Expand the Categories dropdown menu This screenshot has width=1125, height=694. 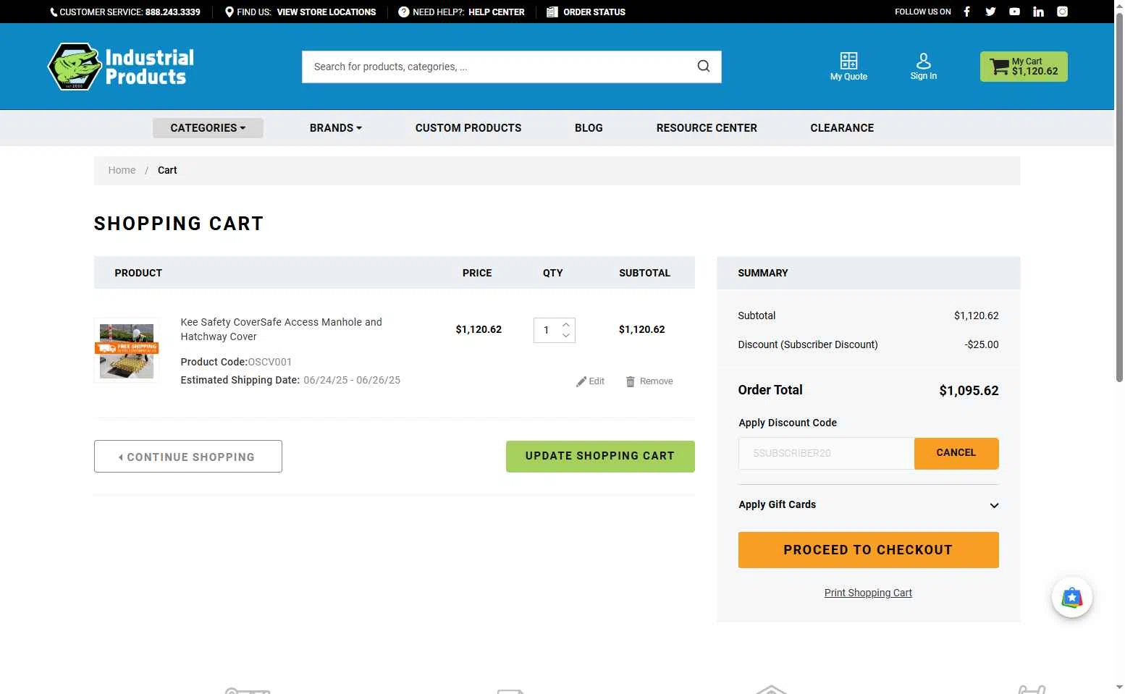click(208, 128)
